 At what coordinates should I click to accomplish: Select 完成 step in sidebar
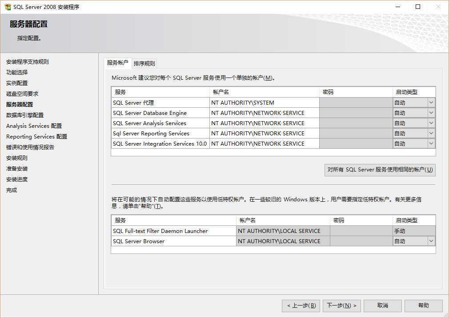click(x=12, y=190)
